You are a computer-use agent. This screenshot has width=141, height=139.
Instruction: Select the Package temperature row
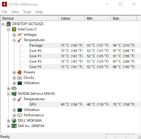(x=85, y=45)
